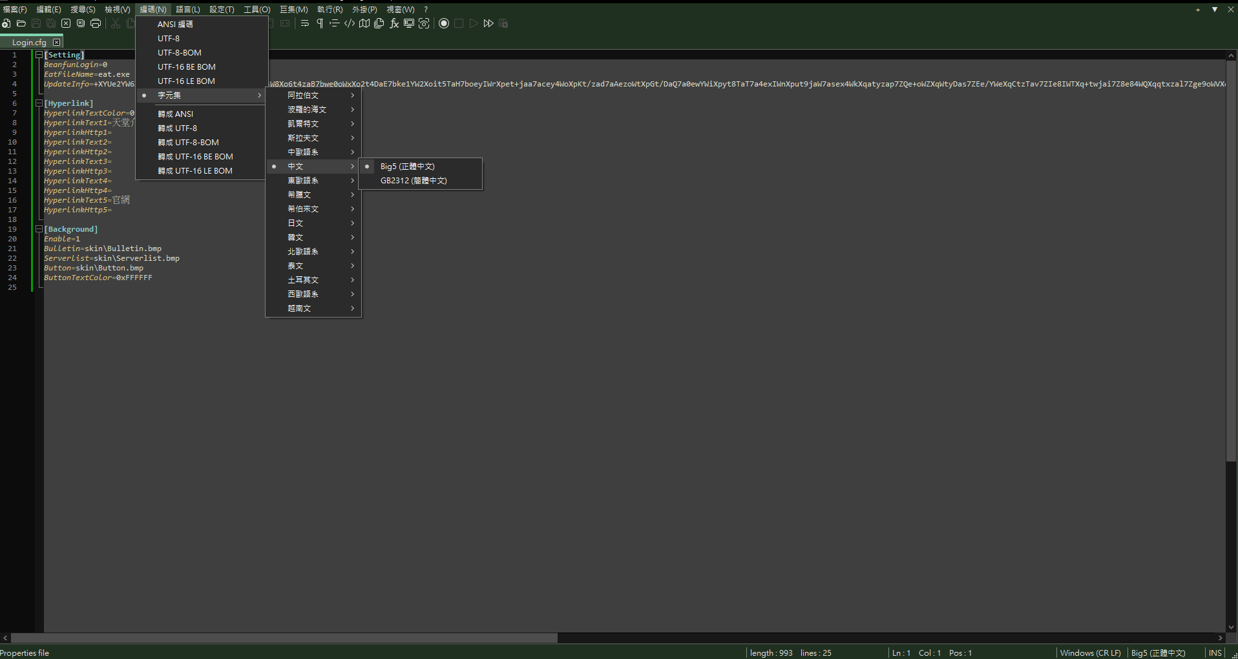Start macro recording with Record icon
Screen dimensions: 1238x659
point(444,23)
